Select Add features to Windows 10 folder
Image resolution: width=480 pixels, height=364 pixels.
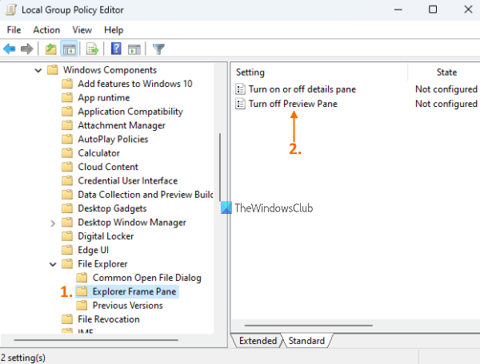click(135, 84)
